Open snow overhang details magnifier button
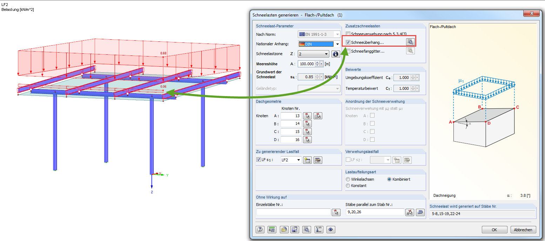This screenshot has height=241, width=545. [x=410, y=42]
